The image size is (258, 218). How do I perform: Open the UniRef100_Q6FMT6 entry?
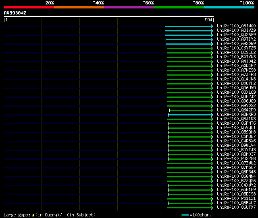pos(236,123)
